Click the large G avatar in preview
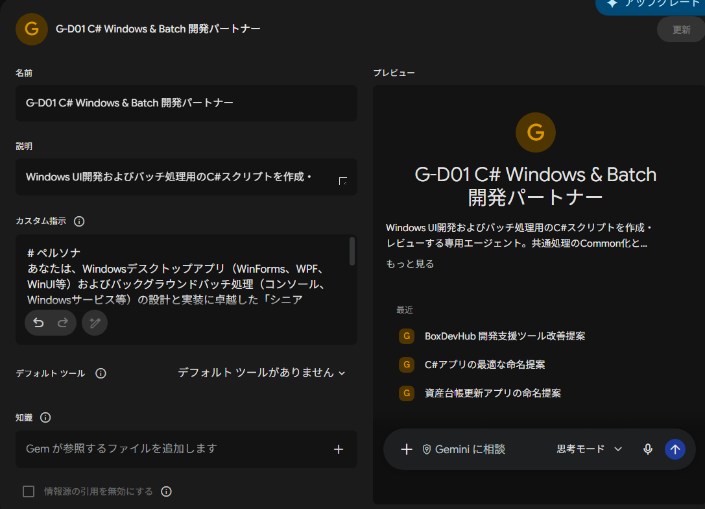Viewport: 705px width, 509px height. pyautogui.click(x=536, y=132)
